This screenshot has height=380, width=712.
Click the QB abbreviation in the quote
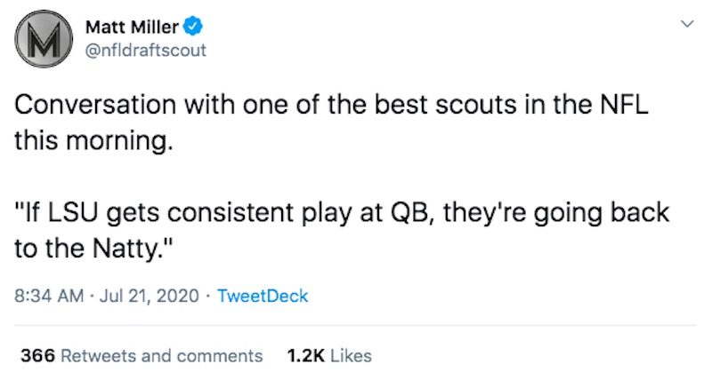click(x=409, y=213)
